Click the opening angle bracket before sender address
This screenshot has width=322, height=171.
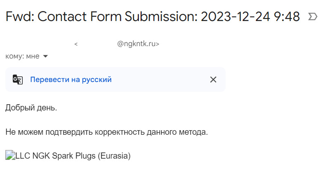(76, 45)
